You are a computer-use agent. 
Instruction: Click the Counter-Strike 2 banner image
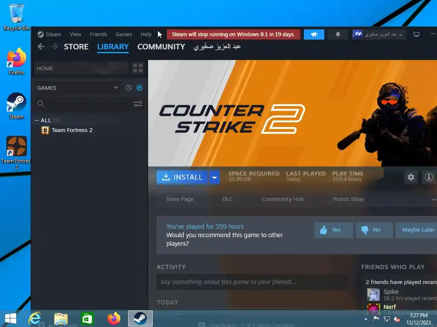(x=292, y=113)
